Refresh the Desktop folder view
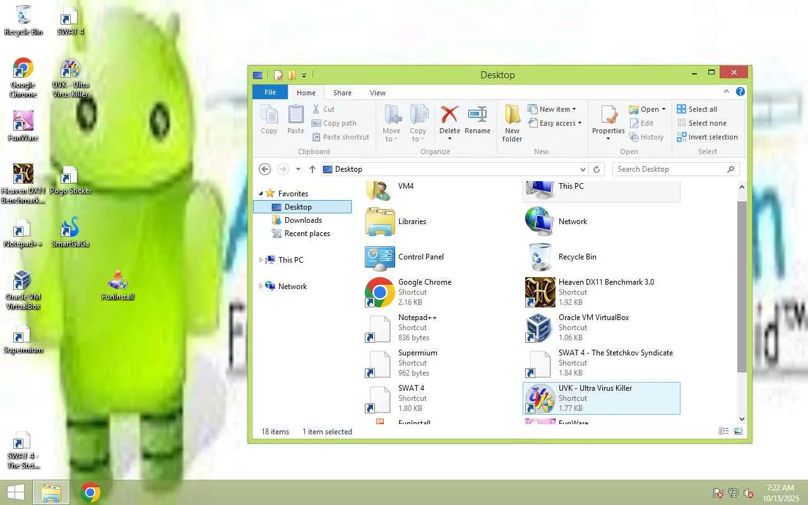This screenshot has height=505, width=808. 597,169
